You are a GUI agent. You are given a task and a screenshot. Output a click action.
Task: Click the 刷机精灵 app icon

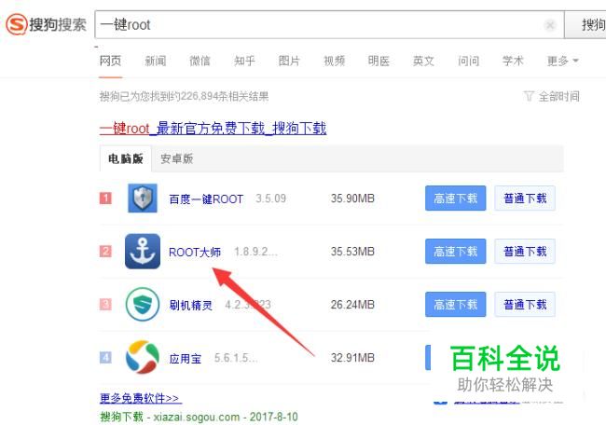click(143, 305)
